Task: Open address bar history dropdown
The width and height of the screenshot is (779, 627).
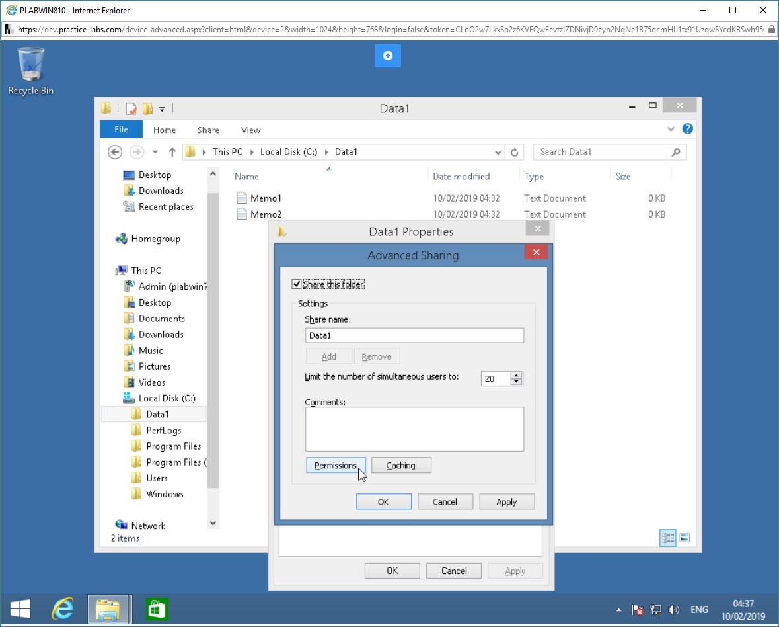Action: (498, 153)
